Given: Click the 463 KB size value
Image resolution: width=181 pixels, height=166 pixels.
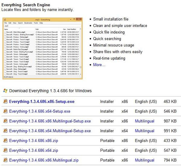Looking at the screenshot, I should tap(170, 101).
